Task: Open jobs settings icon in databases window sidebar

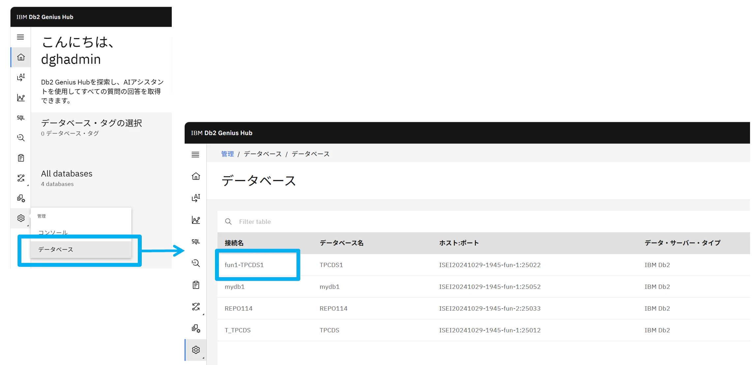Action: pyautogui.click(x=196, y=328)
